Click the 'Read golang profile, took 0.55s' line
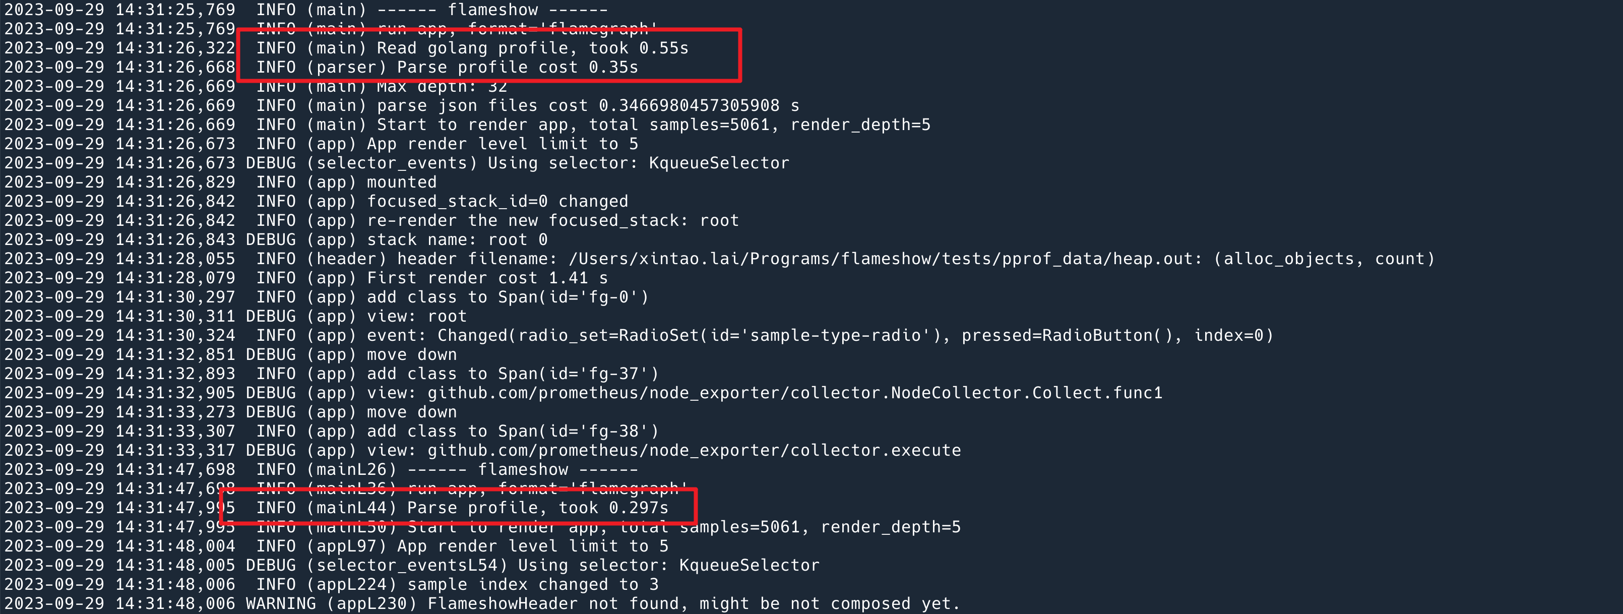Screen dimensions: 1623x614 (532, 48)
